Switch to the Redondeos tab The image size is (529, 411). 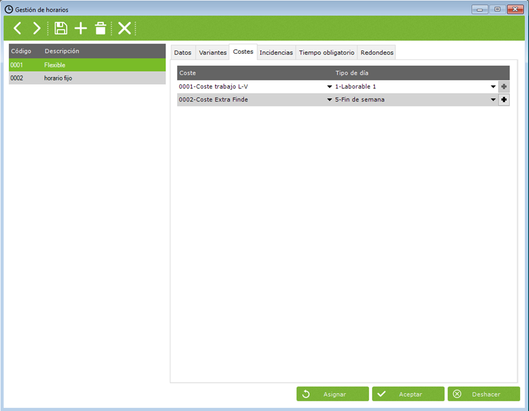[x=377, y=52]
